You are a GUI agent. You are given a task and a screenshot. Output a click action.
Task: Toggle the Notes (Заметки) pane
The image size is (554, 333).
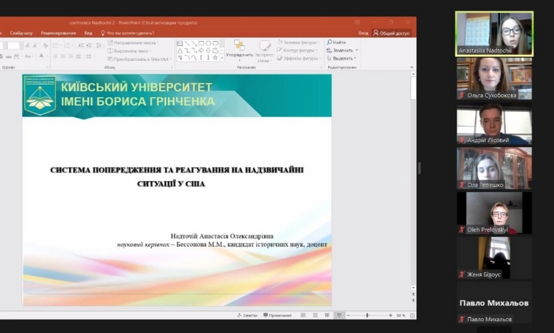tap(247, 315)
